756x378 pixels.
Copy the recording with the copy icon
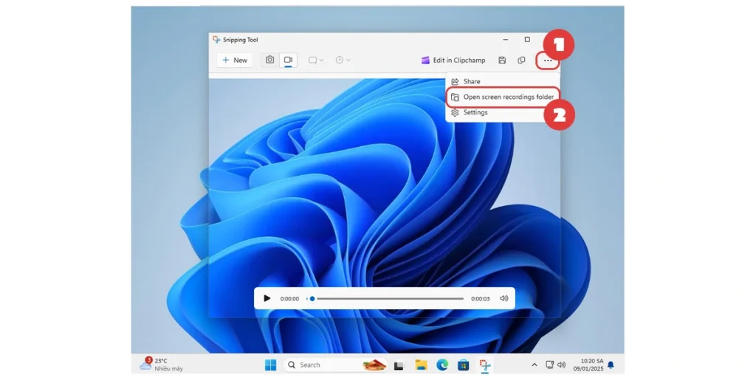521,61
